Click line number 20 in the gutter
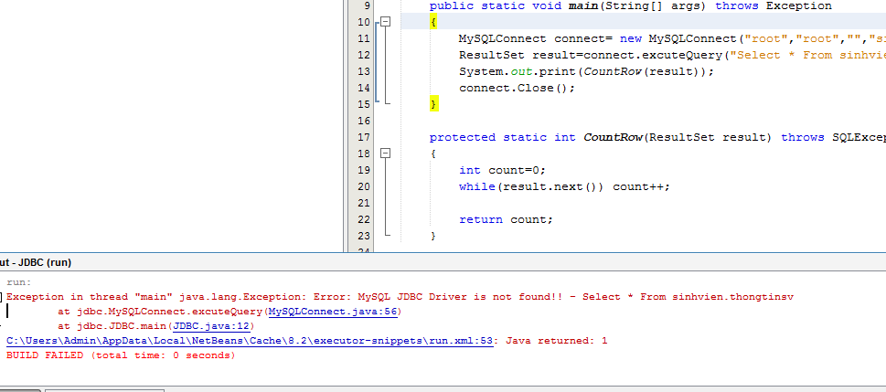This screenshot has width=886, height=392. point(363,186)
